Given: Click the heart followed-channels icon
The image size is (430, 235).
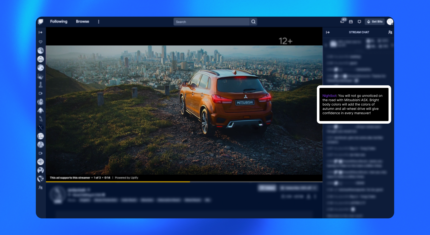Looking at the screenshot, I should pos(40,42).
